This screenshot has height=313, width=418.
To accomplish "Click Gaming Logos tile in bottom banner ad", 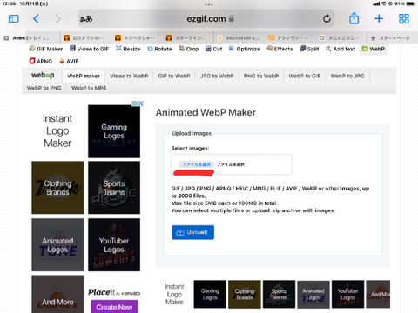I will pyautogui.click(x=210, y=294).
